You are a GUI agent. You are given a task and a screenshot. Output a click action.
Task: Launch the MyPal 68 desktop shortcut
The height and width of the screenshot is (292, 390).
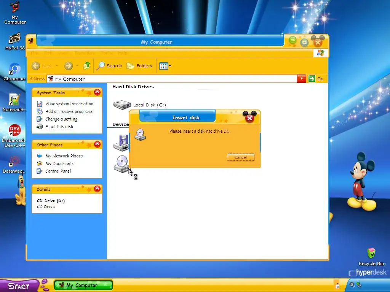click(x=15, y=41)
